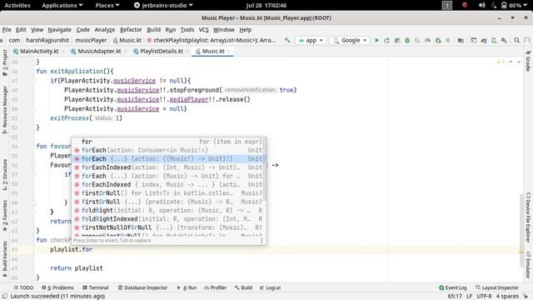Open the TODO tool window
Image resolution: width=533 pixels, height=300 pixels.
(x=23, y=287)
